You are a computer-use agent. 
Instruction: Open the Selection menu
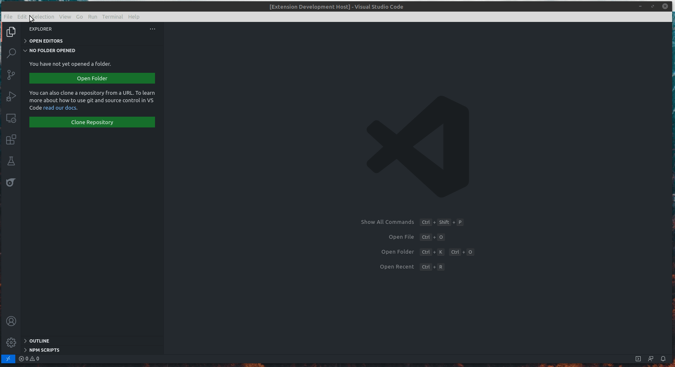(x=43, y=17)
